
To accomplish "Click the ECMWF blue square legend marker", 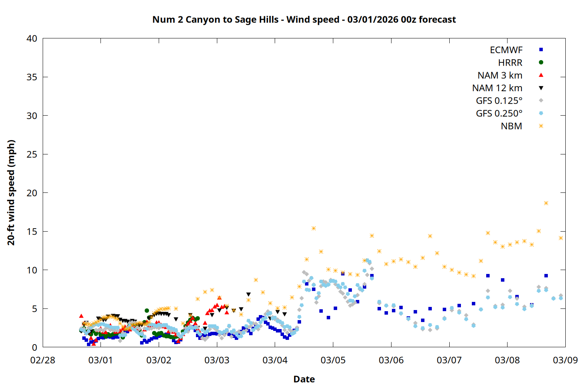I will [x=541, y=50].
